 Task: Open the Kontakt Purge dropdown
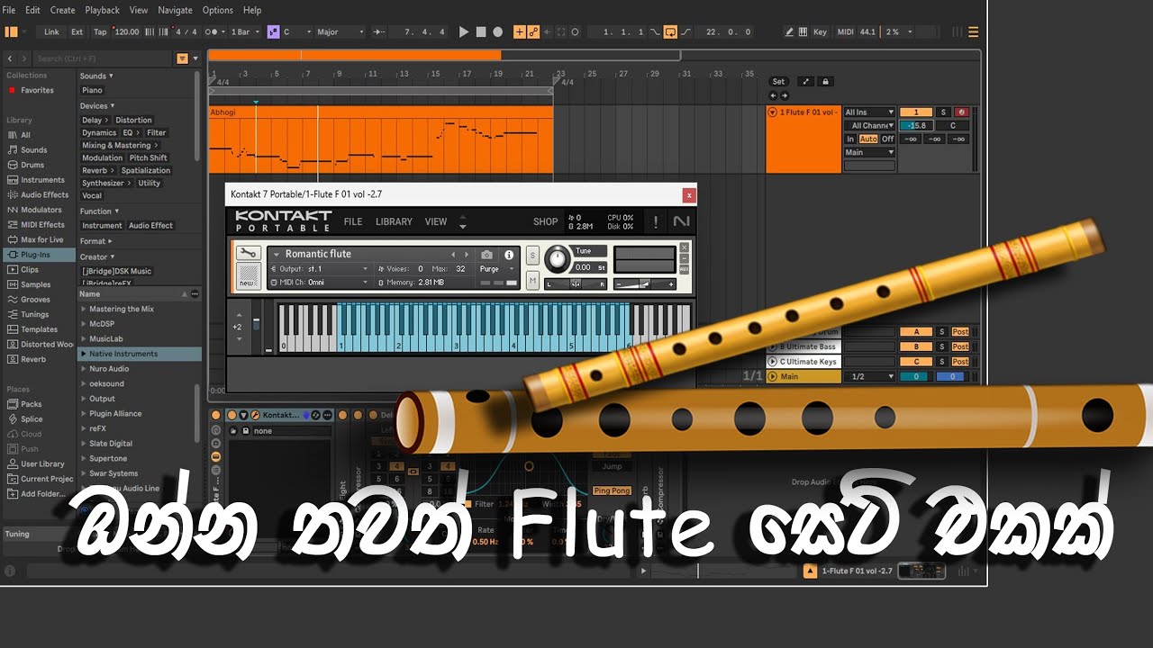coord(496,269)
